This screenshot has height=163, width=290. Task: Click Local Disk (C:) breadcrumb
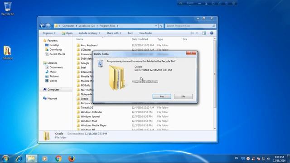coord(87,26)
